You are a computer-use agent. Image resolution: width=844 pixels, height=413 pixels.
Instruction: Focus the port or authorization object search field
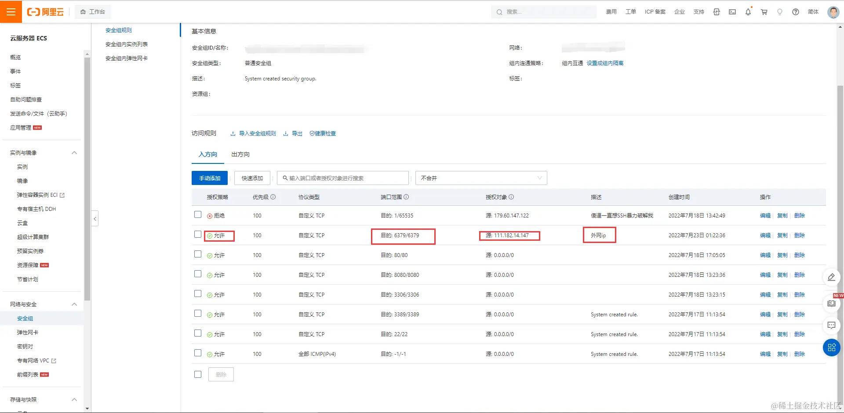pyautogui.click(x=343, y=178)
